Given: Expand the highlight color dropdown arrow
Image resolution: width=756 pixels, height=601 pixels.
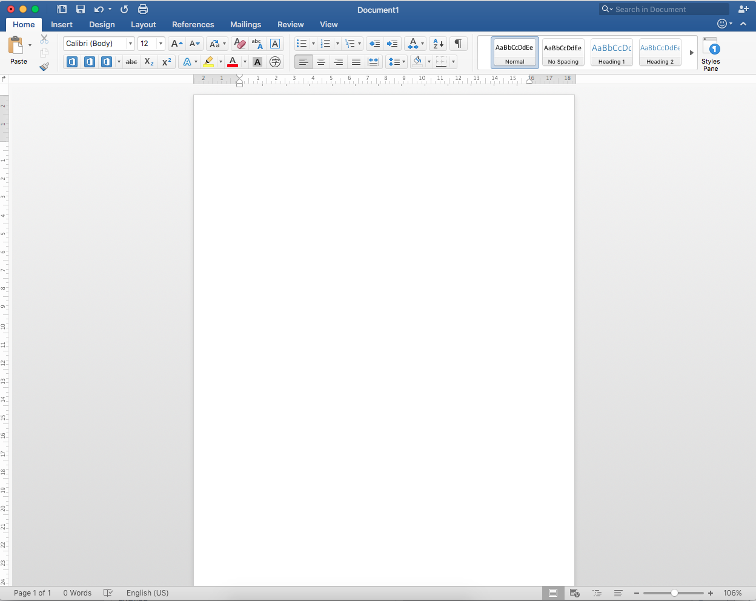Looking at the screenshot, I should pos(220,62).
